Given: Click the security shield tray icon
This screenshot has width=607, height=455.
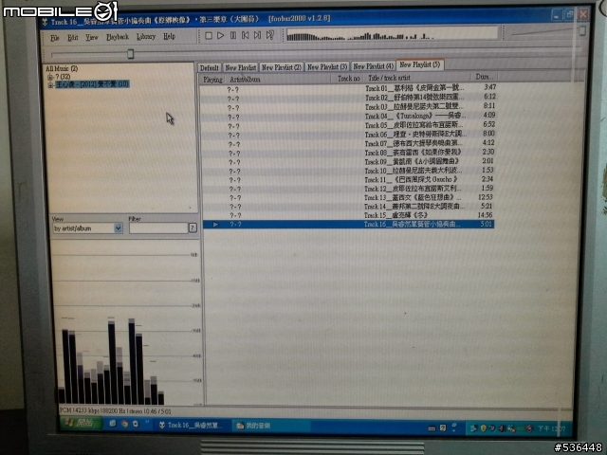Looking at the screenshot, I should tap(483, 428).
